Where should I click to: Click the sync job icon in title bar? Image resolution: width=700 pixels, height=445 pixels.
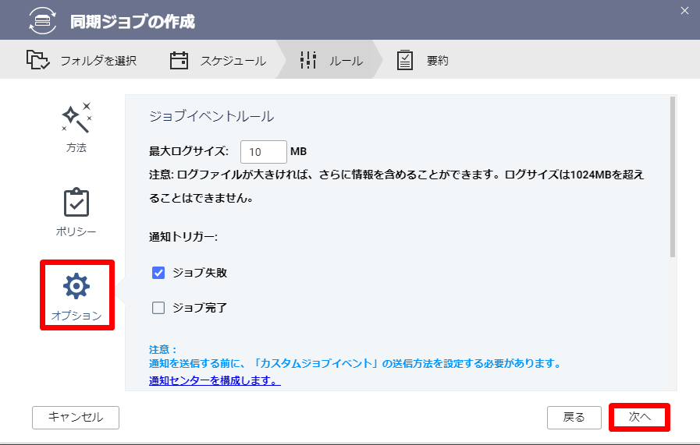point(42,20)
